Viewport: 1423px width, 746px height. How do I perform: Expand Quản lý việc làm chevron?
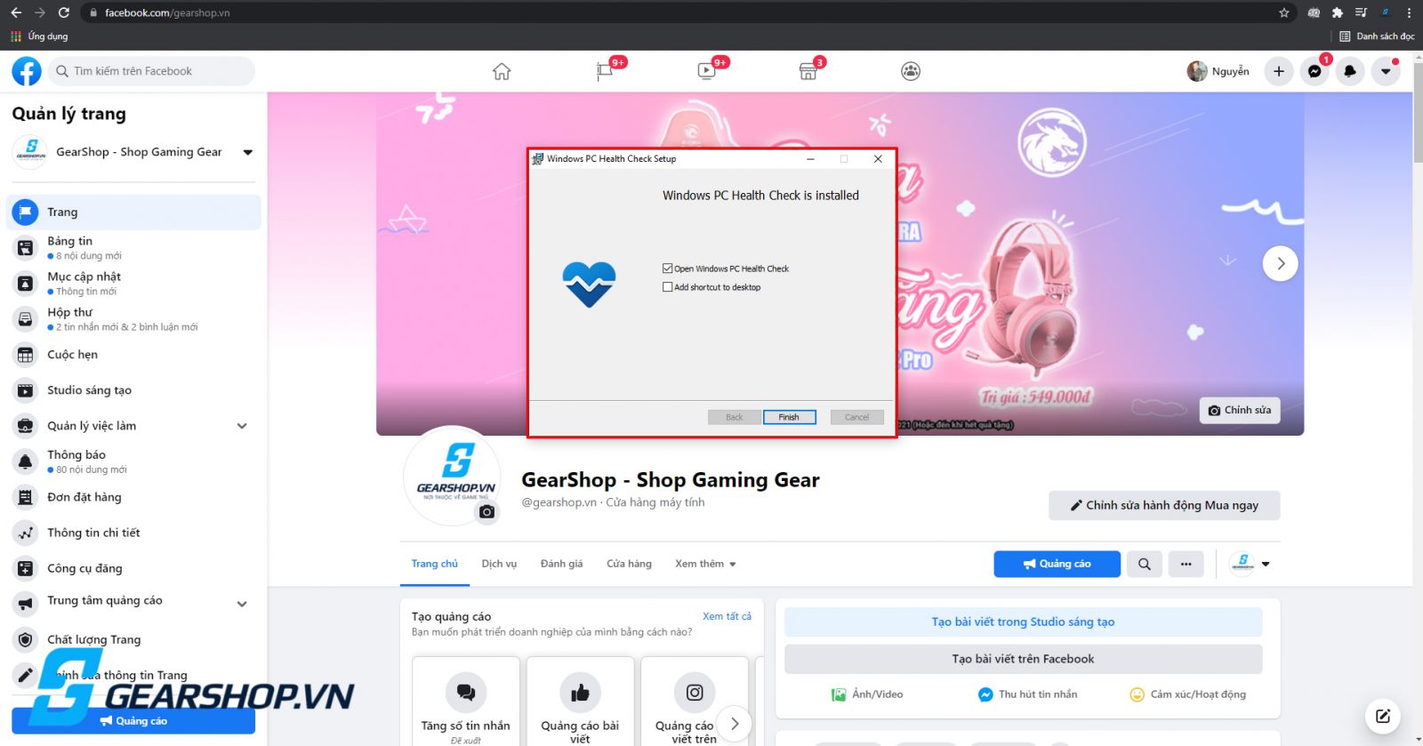(242, 426)
